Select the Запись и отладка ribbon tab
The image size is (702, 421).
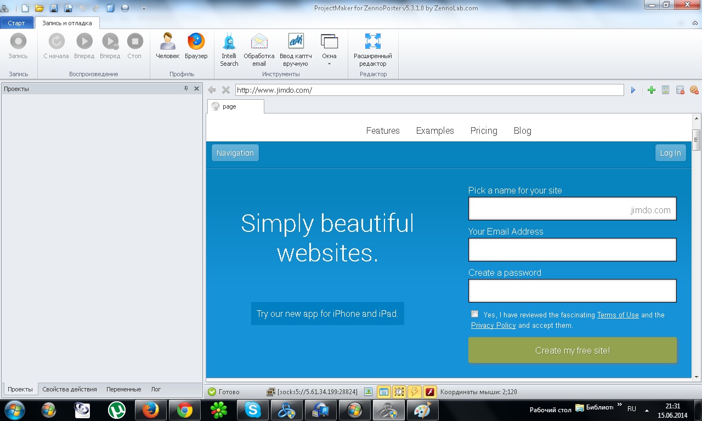[67, 23]
